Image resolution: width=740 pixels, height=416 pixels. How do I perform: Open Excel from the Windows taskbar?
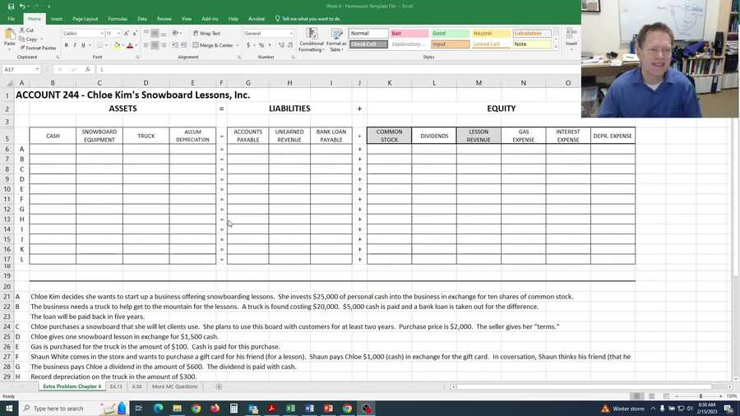290,409
